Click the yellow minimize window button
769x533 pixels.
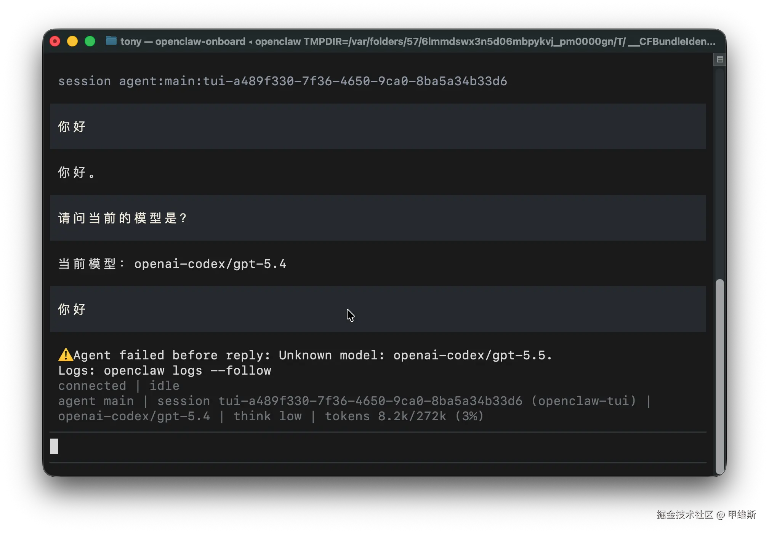72,41
